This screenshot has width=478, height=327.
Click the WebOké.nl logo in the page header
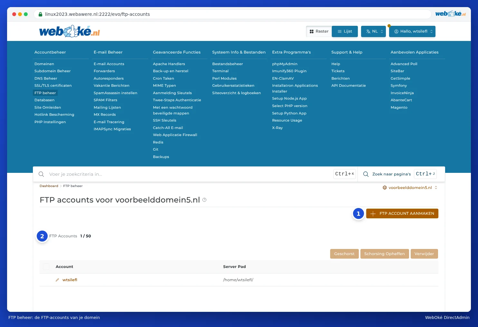[x=70, y=31]
